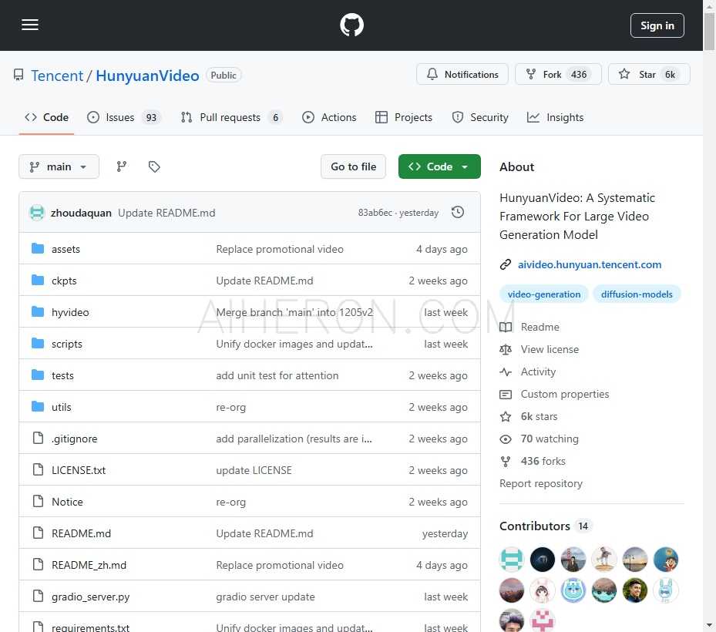Image resolution: width=716 pixels, height=632 pixels.
Task: Open the Pull requests tab
Action: pyautogui.click(x=231, y=117)
